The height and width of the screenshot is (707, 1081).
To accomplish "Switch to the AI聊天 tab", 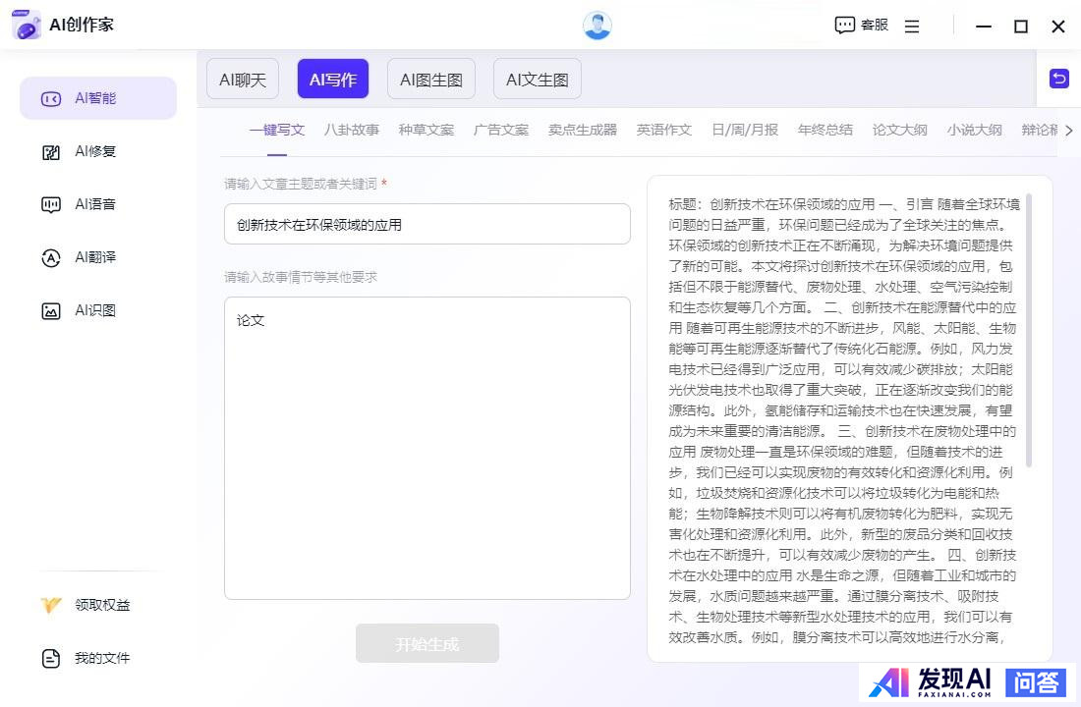I will (x=243, y=80).
